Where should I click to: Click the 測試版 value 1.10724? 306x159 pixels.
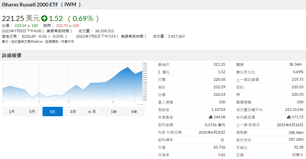point(218,109)
